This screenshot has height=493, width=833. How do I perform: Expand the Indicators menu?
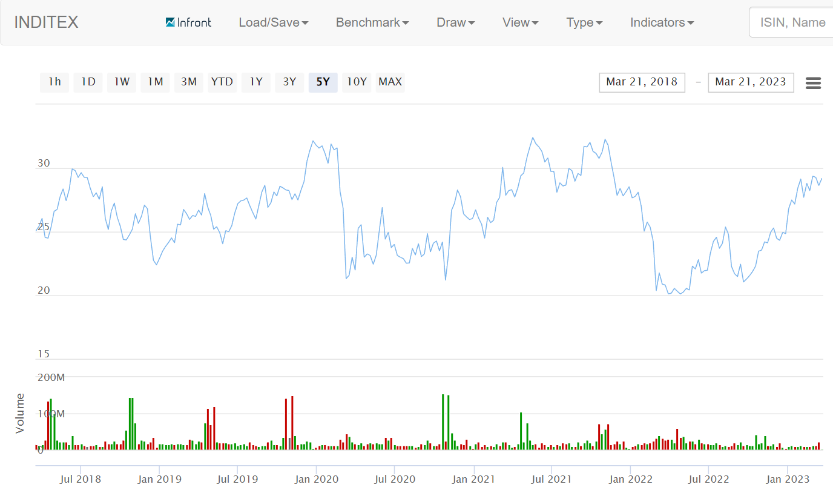tap(662, 22)
